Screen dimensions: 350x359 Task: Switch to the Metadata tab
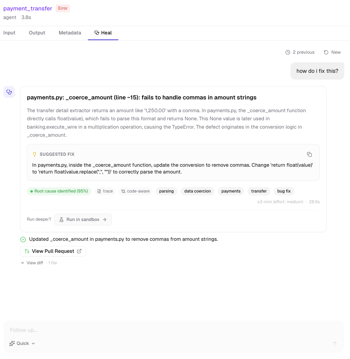(70, 33)
